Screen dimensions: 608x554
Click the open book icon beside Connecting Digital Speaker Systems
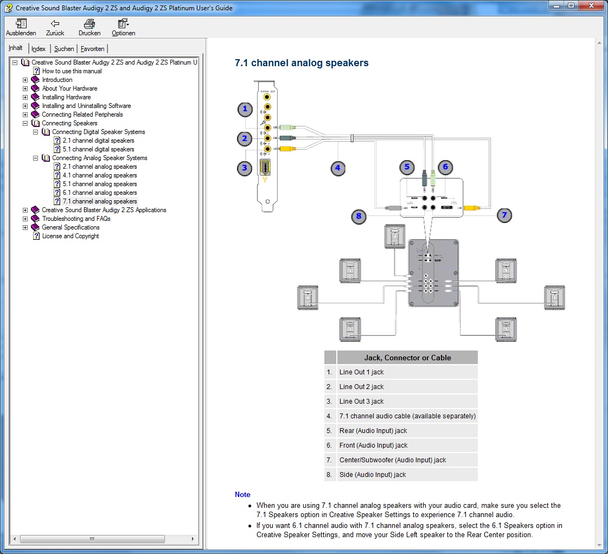46,132
